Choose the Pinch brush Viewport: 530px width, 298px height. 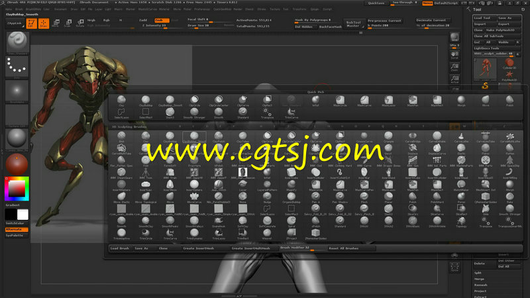(x=364, y=197)
